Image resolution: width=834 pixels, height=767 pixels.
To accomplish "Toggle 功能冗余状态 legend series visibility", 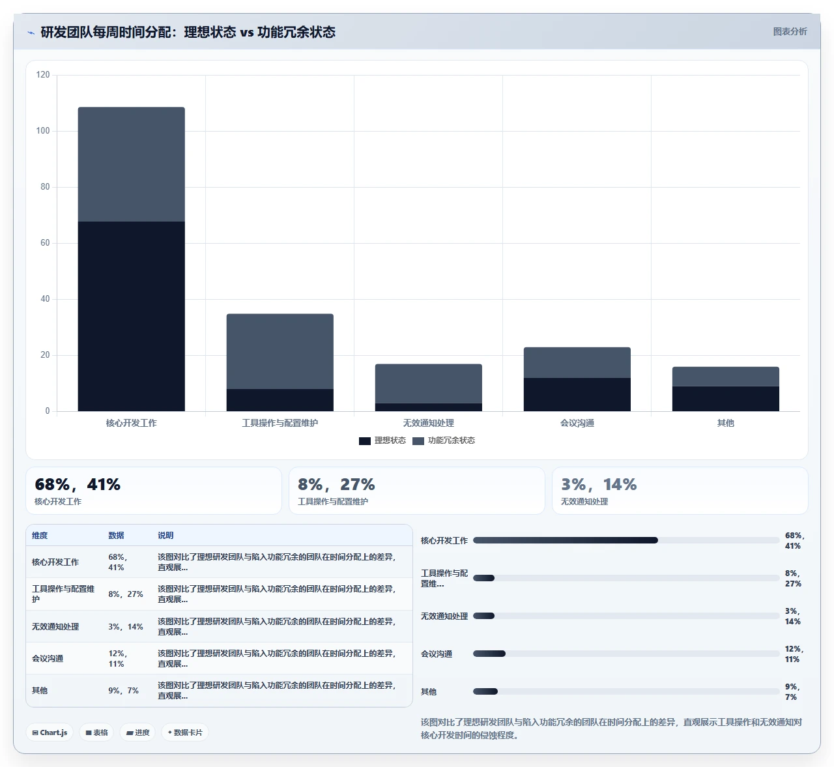I will [444, 441].
